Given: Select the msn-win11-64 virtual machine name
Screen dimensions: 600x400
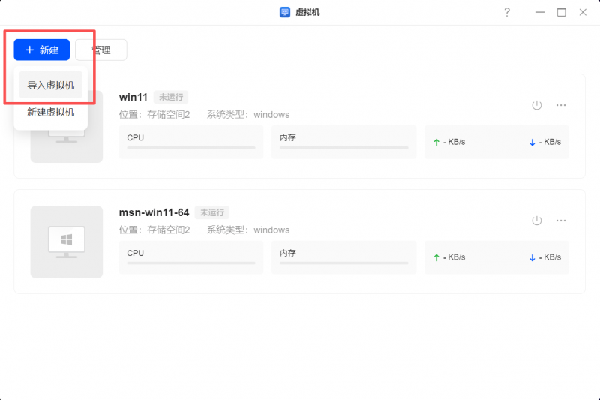Looking at the screenshot, I should point(154,212).
